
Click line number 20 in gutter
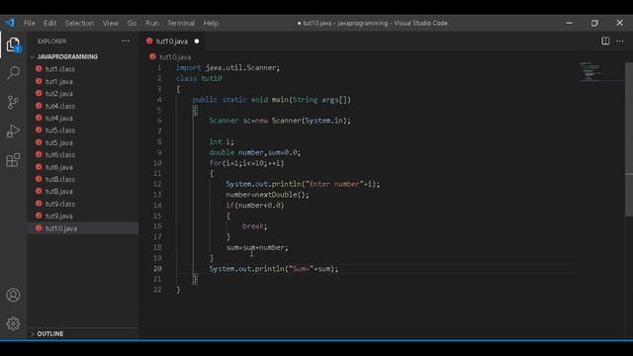(x=157, y=268)
